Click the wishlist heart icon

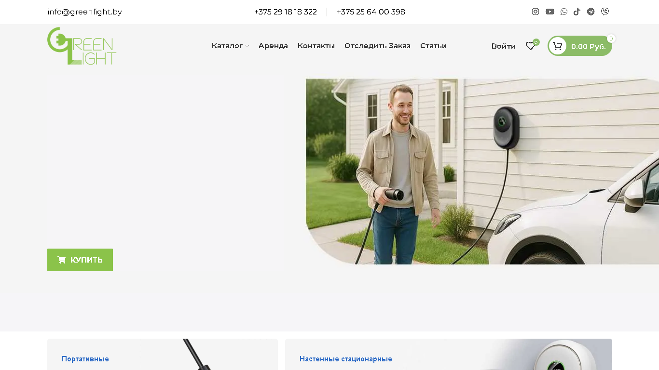[x=530, y=46]
